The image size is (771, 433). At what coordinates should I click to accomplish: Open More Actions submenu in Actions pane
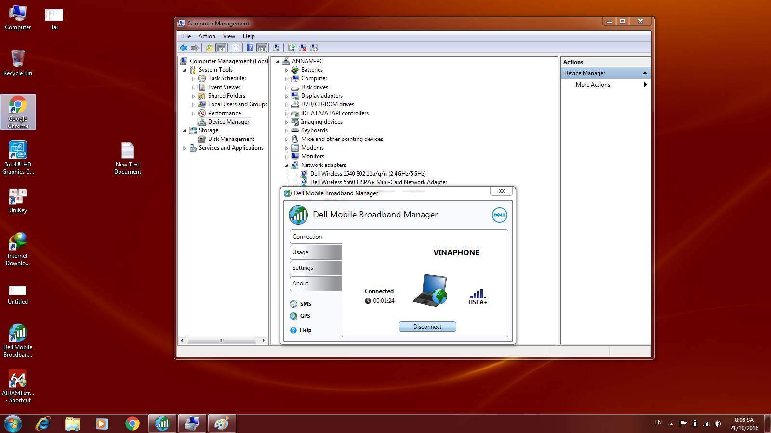605,85
